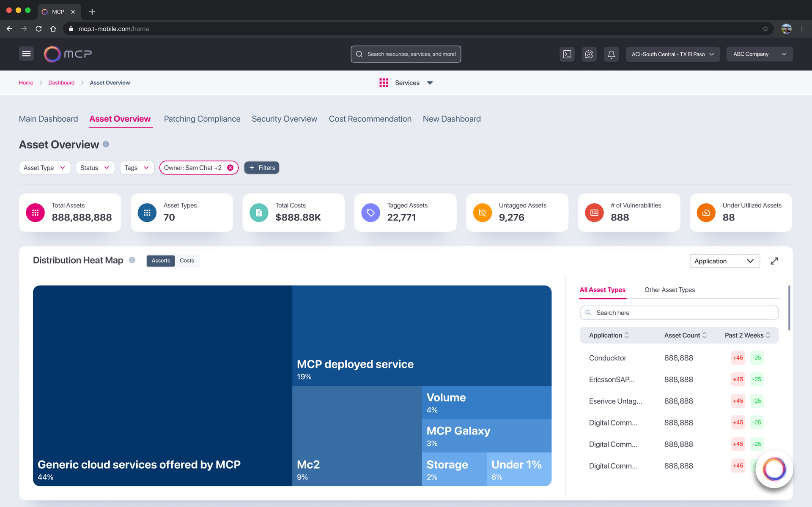
Task: Remove the Owner: Sam Chat filter
Action: pyautogui.click(x=230, y=168)
